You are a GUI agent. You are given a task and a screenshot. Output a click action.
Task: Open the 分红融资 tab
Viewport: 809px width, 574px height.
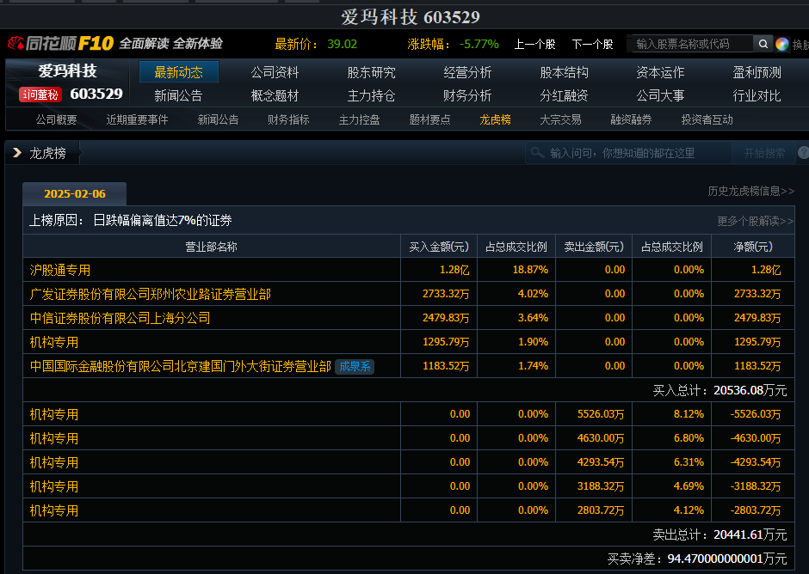[x=564, y=95]
